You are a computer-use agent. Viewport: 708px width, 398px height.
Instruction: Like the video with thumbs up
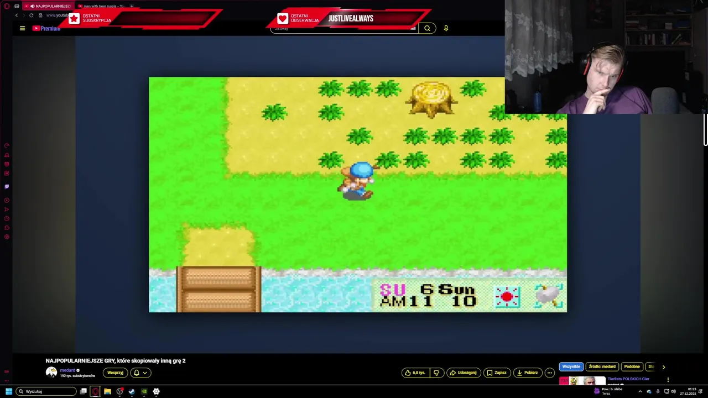415,373
